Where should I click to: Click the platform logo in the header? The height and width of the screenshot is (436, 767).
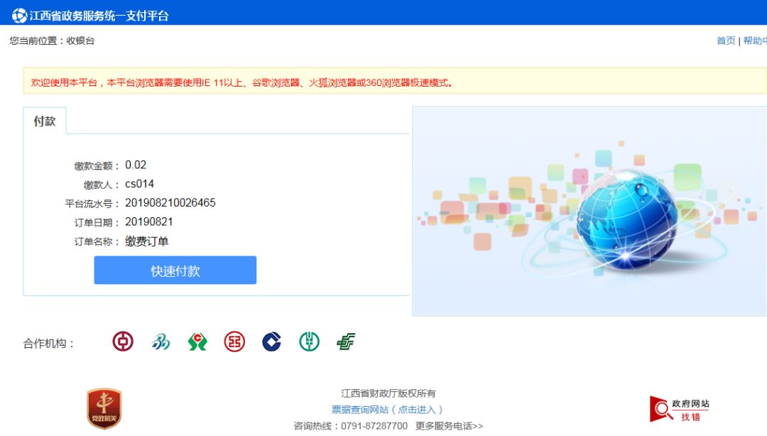(x=19, y=16)
